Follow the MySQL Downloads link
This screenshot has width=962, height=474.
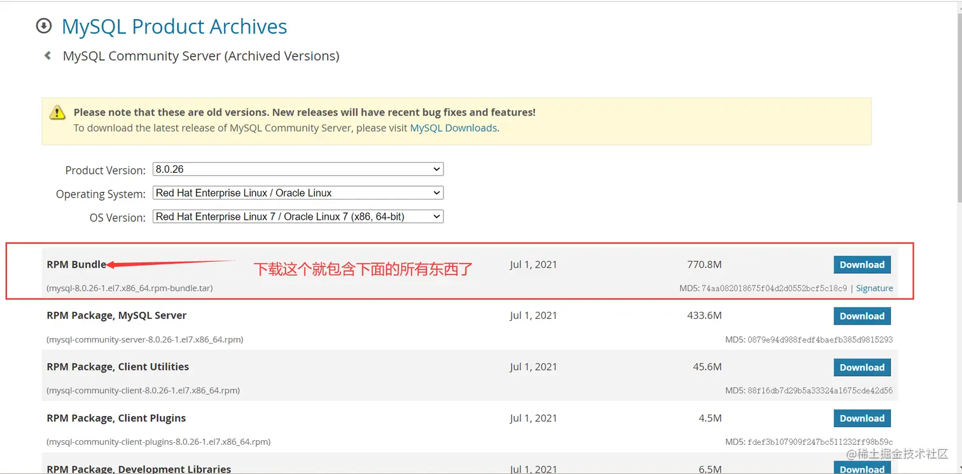[454, 128]
